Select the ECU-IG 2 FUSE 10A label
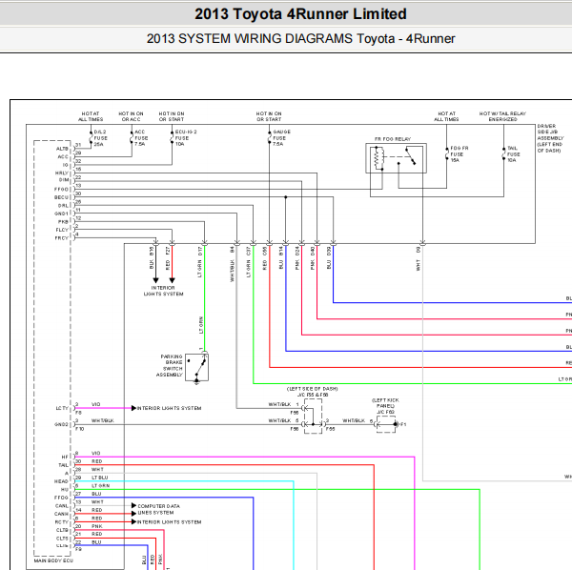The height and width of the screenshot is (570, 572). click(x=186, y=138)
